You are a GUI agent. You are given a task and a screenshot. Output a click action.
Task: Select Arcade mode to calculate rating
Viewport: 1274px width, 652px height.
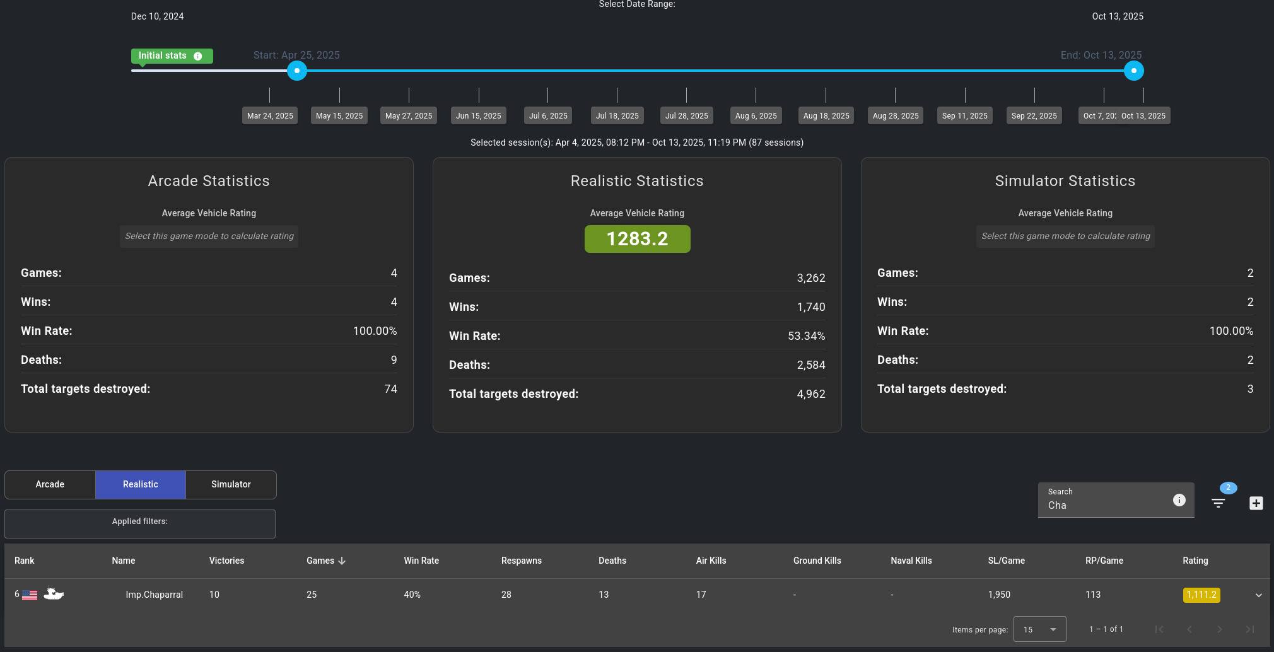pyautogui.click(x=209, y=236)
